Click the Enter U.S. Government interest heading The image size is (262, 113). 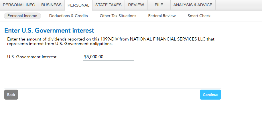pyautogui.click(x=49, y=31)
